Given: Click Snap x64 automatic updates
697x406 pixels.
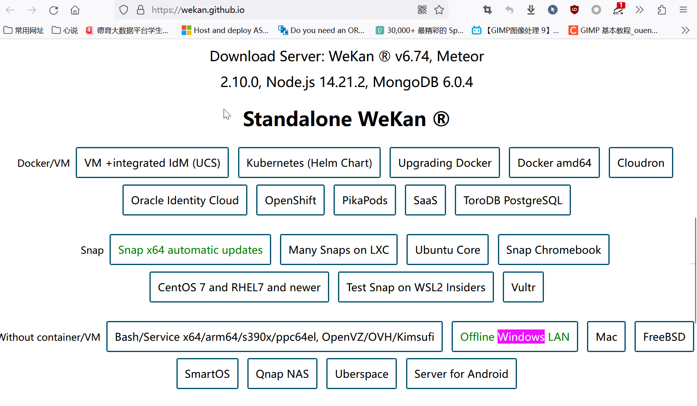Looking at the screenshot, I should (190, 250).
